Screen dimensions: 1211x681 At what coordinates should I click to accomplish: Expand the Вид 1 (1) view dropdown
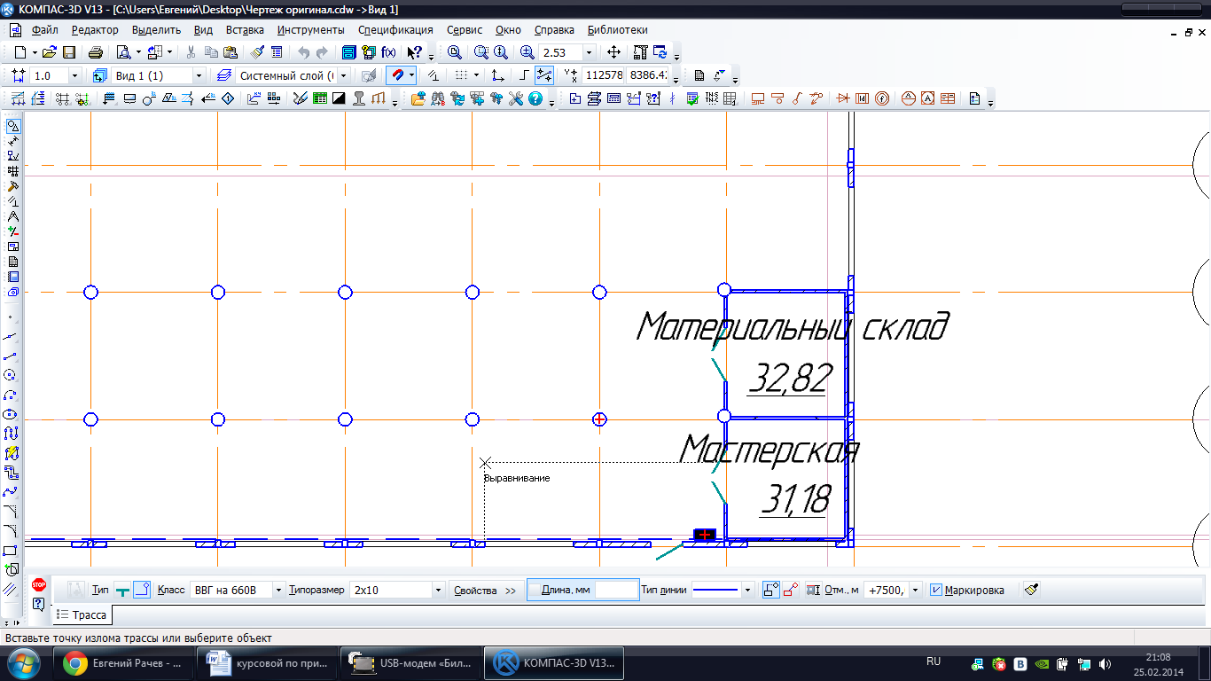[x=199, y=75]
